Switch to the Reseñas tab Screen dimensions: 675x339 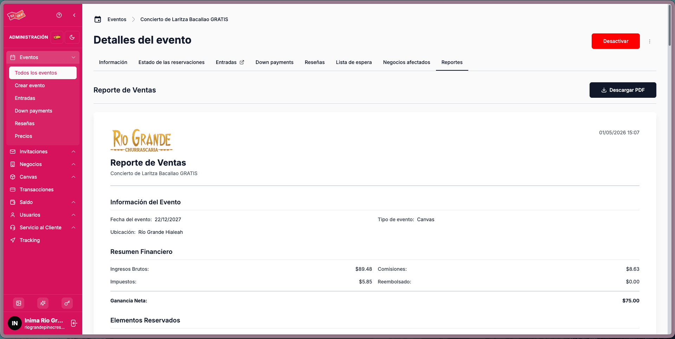(x=315, y=62)
